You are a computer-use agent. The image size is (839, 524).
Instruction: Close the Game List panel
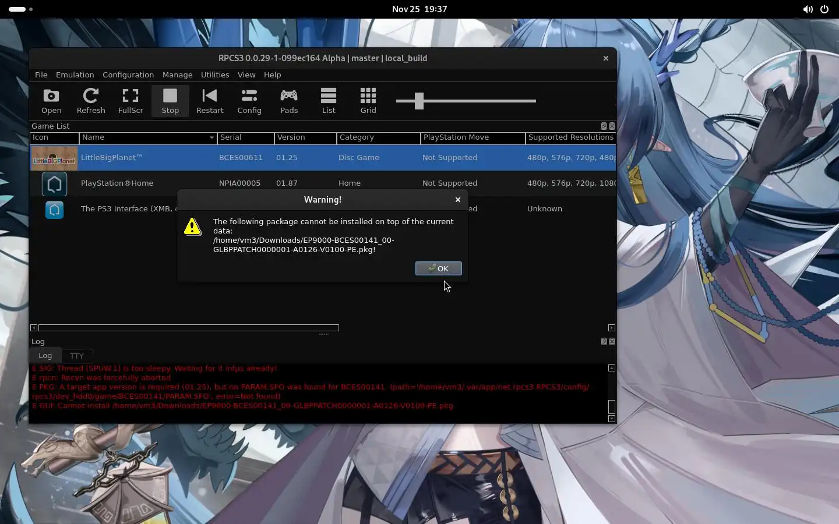click(612, 126)
